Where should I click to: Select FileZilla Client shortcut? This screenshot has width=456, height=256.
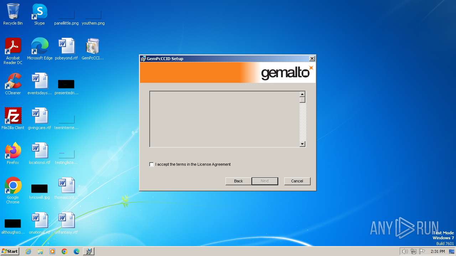pyautogui.click(x=13, y=119)
